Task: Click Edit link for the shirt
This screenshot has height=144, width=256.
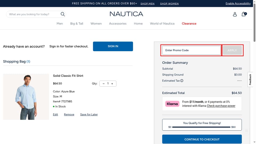Action: point(55,114)
